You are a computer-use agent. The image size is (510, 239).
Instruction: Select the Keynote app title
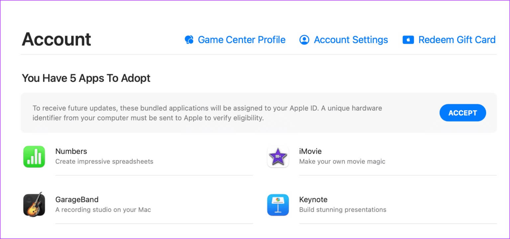pos(313,199)
